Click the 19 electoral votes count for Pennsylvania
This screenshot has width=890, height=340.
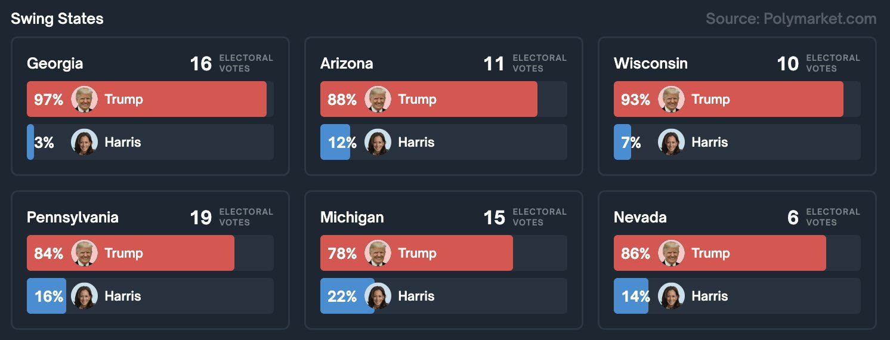(201, 217)
